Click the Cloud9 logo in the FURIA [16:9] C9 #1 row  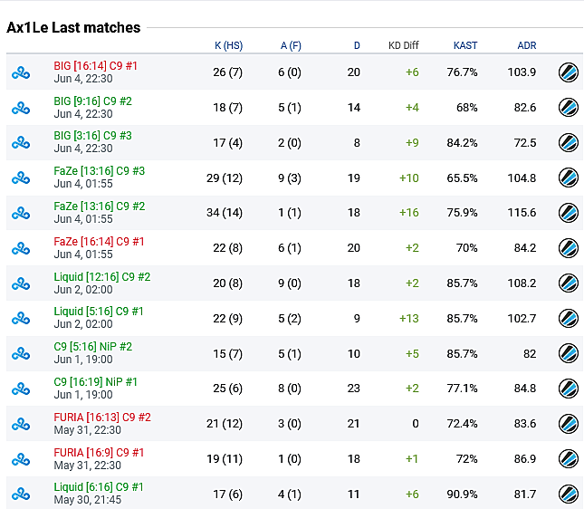(x=21, y=459)
